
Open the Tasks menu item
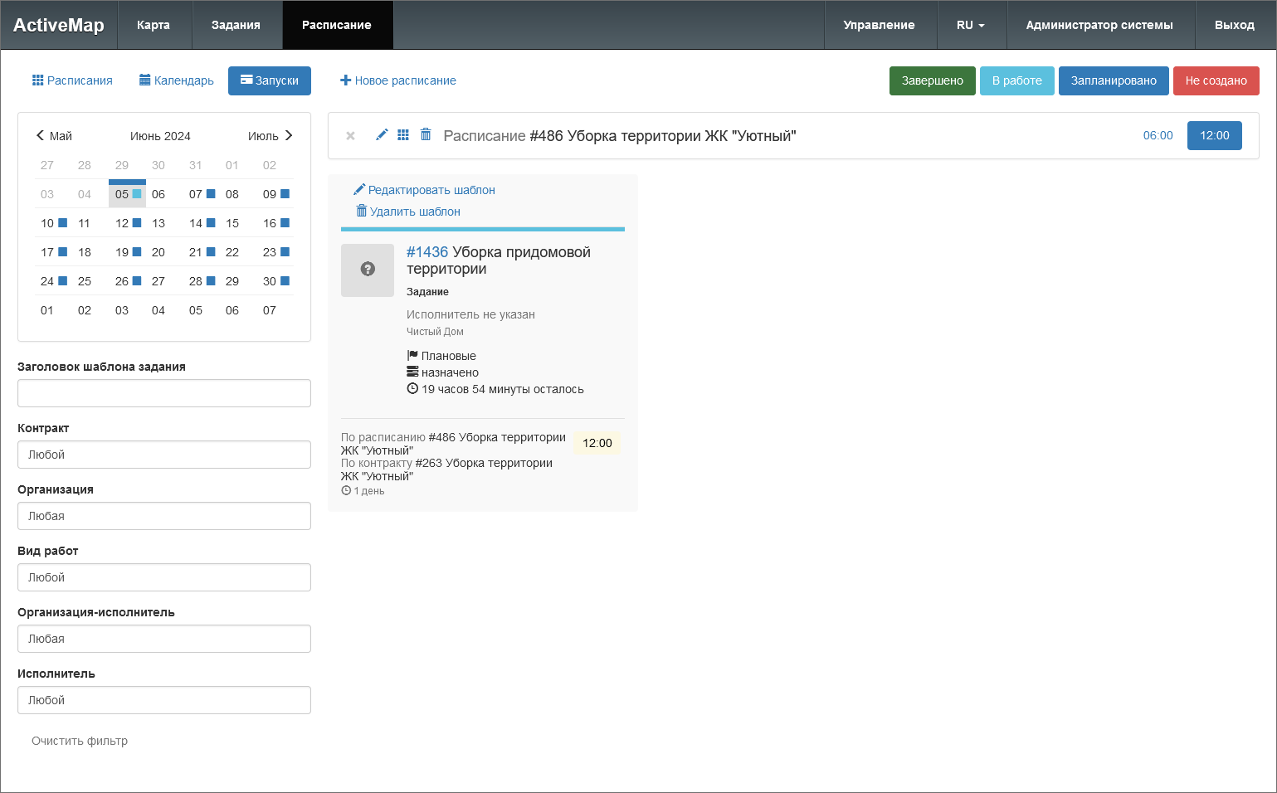pyautogui.click(x=236, y=25)
